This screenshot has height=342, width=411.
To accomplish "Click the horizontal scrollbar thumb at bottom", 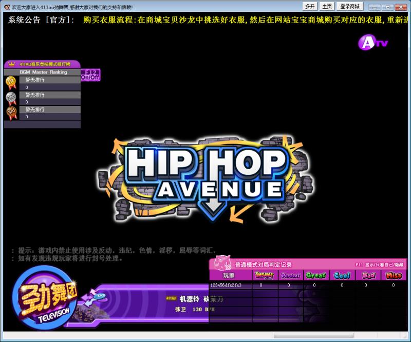I will [314, 335].
